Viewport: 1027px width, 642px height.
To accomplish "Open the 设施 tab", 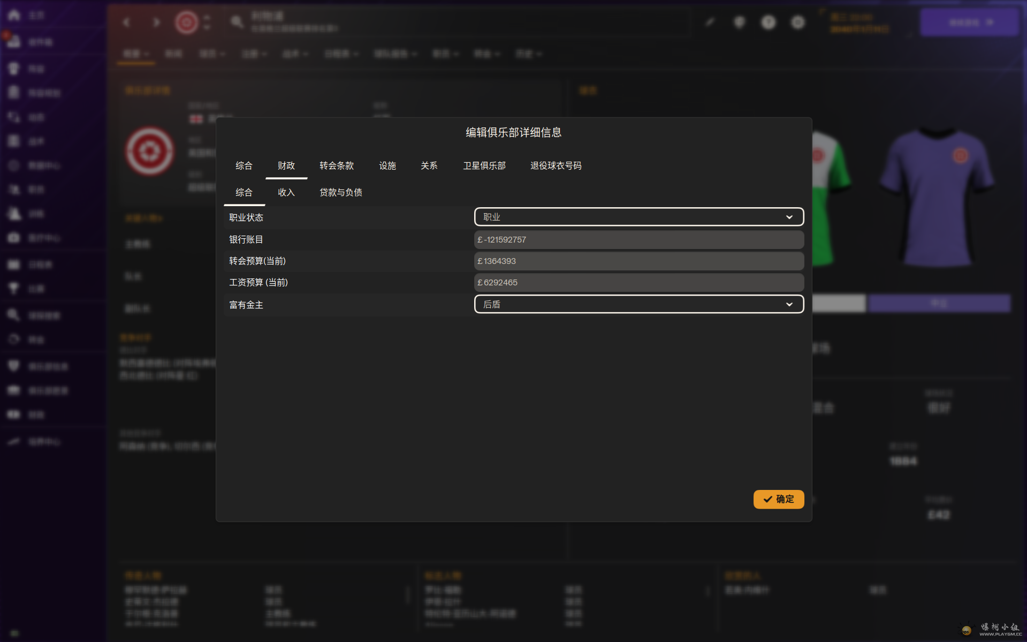I will pyautogui.click(x=387, y=165).
